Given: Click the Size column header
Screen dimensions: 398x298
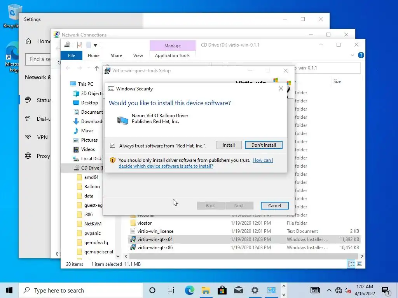Looking at the screenshot, I should 337,81.
